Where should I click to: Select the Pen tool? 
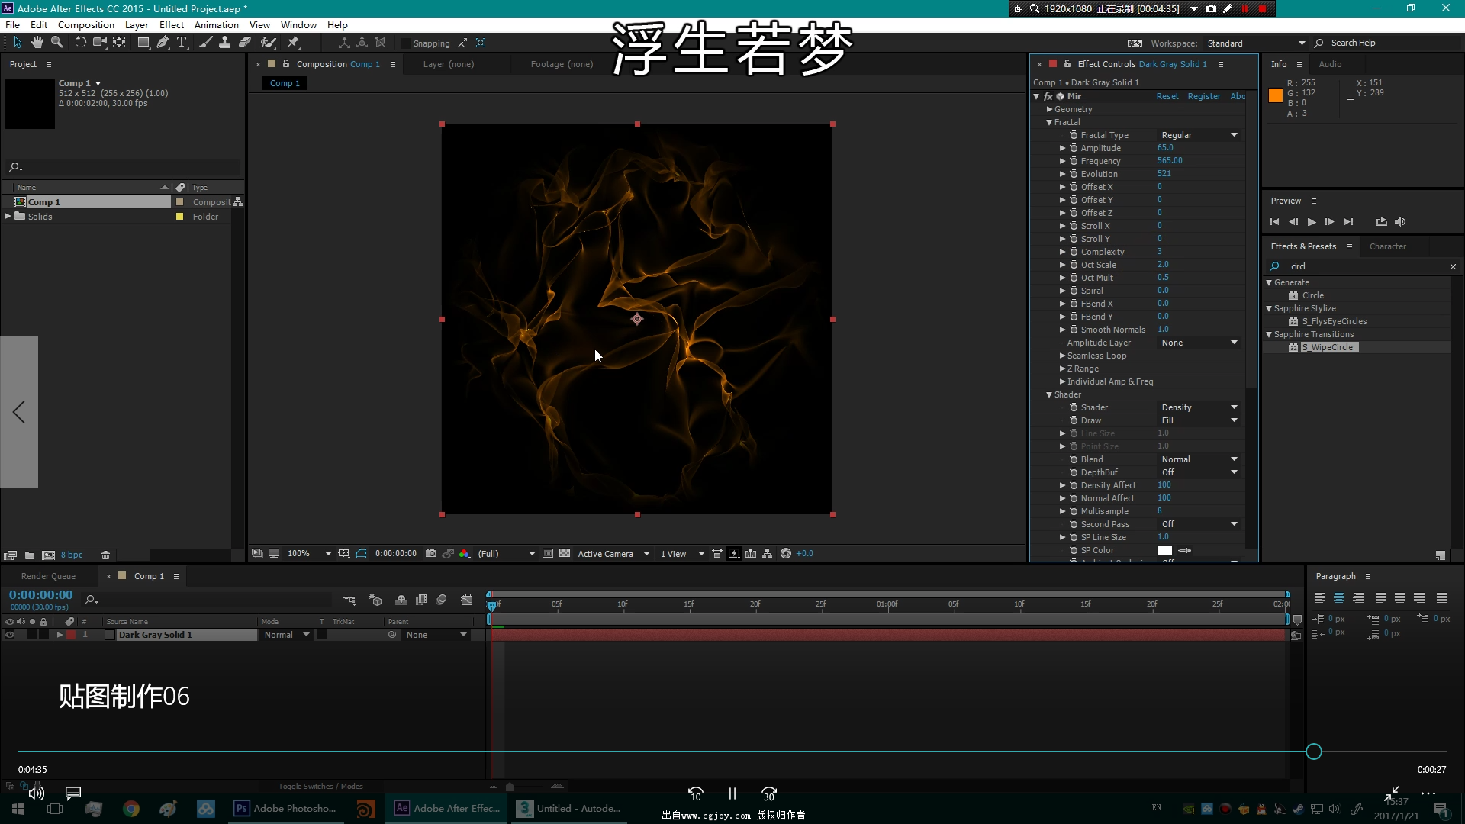point(163,43)
